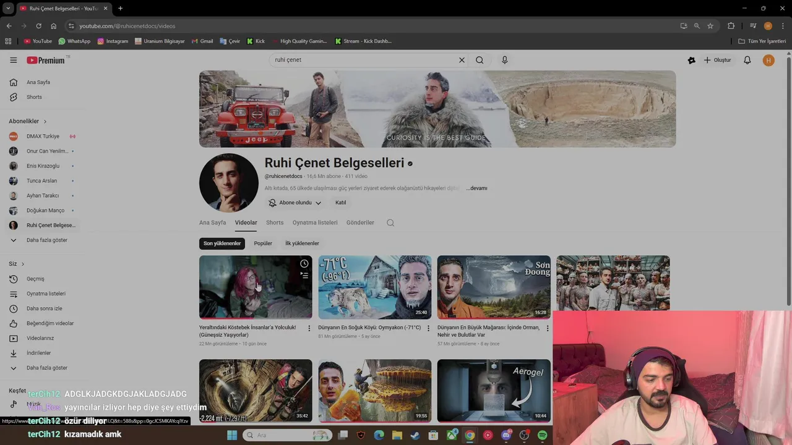Click the Chrome address bar URL

click(x=127, y=26)
